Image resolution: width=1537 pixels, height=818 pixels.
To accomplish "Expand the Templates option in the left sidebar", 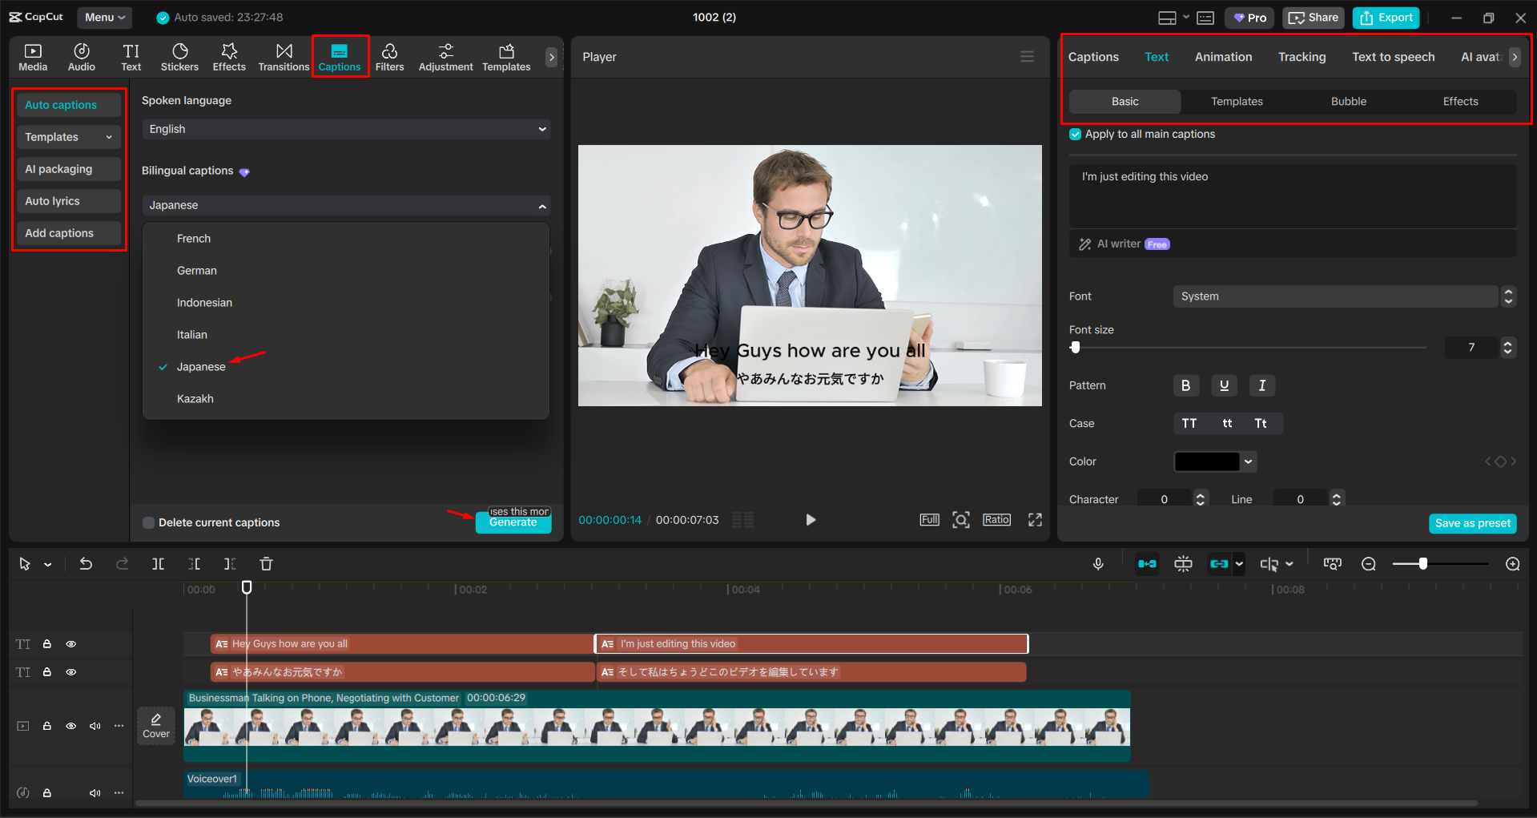I will pos(109,136).
